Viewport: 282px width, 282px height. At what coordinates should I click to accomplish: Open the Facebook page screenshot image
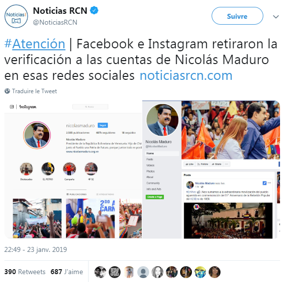click(211, 170)
